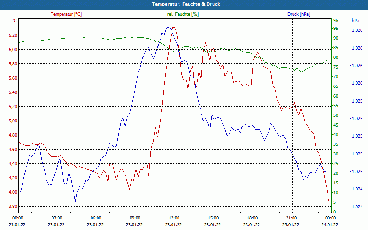Click the '6,00' temperature tick label
The image size is (368, 230).
coord(13,50)
